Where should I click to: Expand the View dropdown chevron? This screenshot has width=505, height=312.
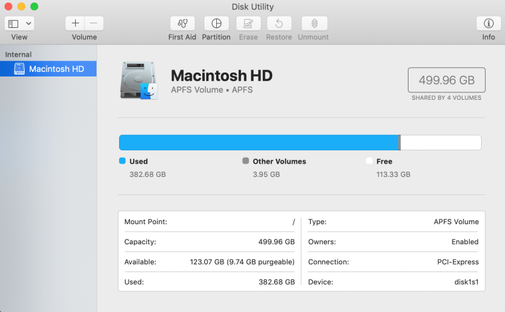click(x=28, y=23)
